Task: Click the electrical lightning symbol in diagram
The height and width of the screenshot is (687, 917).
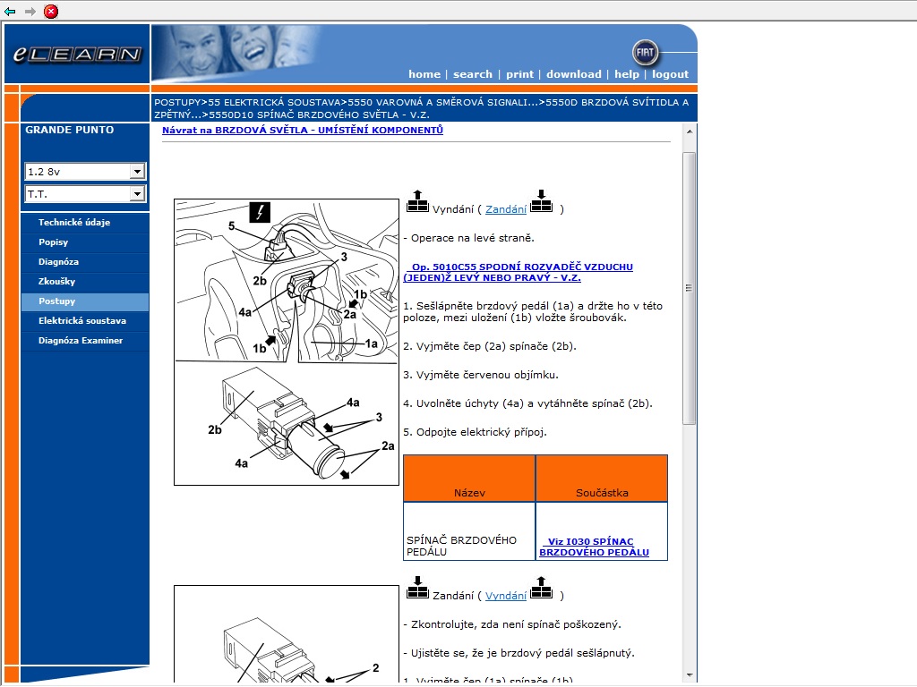Action: (260, 212)
